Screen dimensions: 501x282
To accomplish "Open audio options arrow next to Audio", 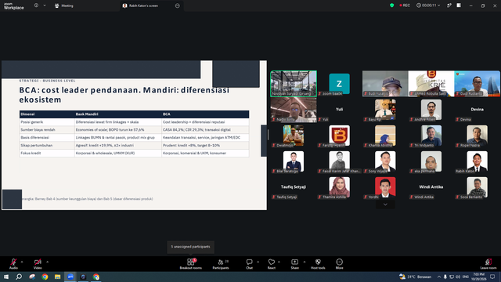I will (22, 262).
